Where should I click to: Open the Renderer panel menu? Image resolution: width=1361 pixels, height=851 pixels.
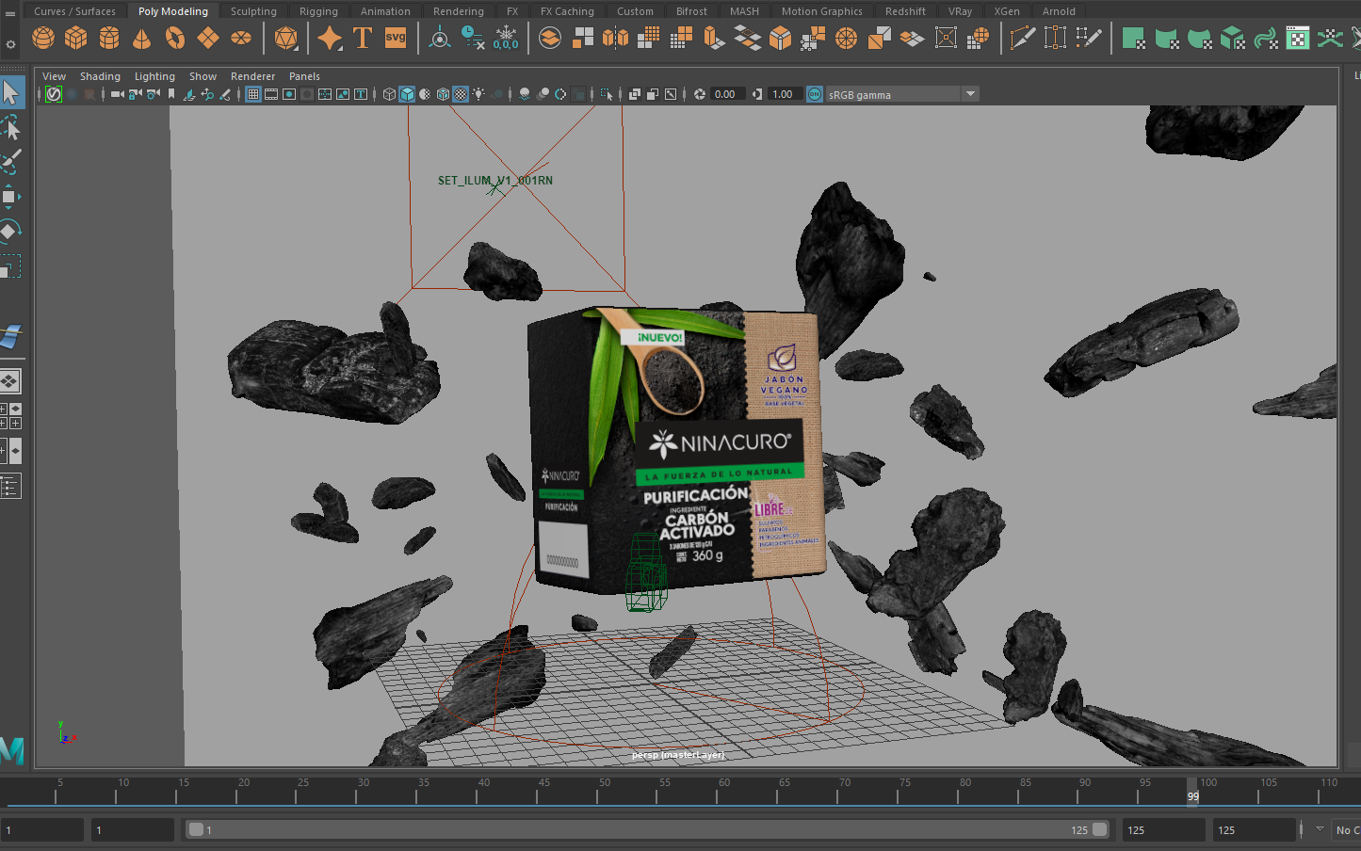[252, 76]
